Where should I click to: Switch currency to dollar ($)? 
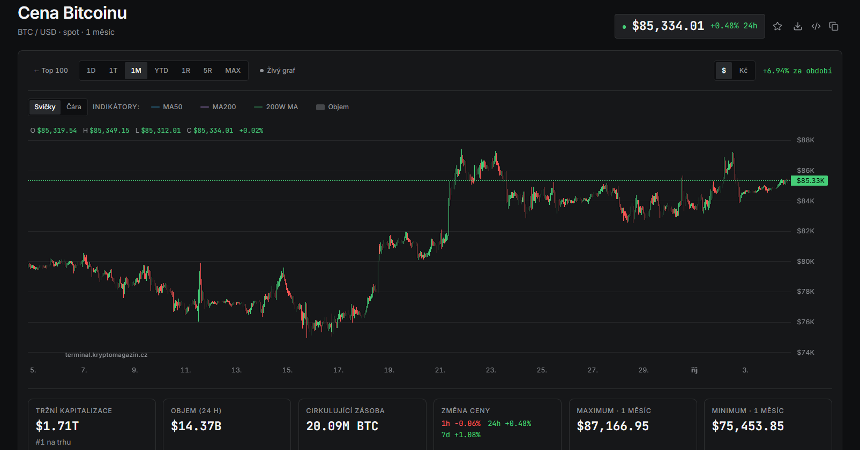coord(724,71)
